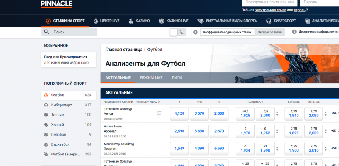Change totals line for Астон Вилла–Арсенал
Image resolution: width=339 pixels, height=166 pixels.
(x=325, y=131)
